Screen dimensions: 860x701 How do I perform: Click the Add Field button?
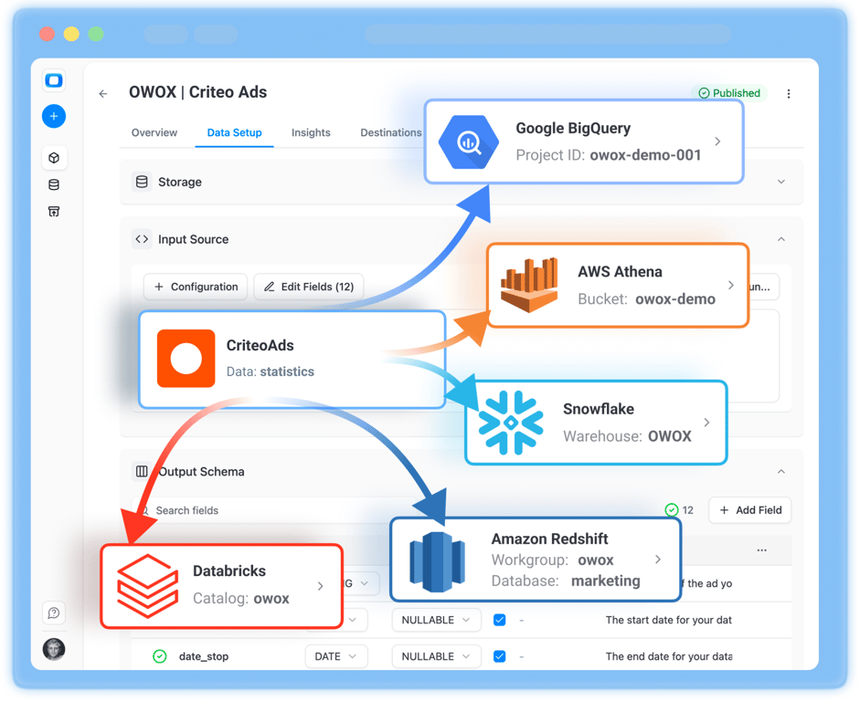(x=750, y=510)
